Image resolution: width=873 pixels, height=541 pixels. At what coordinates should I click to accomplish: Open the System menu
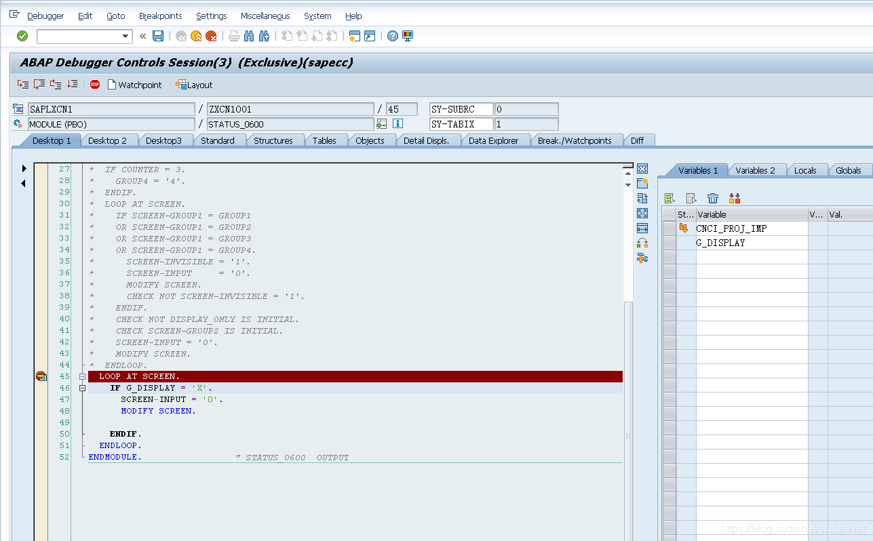[x=317, y=16]
